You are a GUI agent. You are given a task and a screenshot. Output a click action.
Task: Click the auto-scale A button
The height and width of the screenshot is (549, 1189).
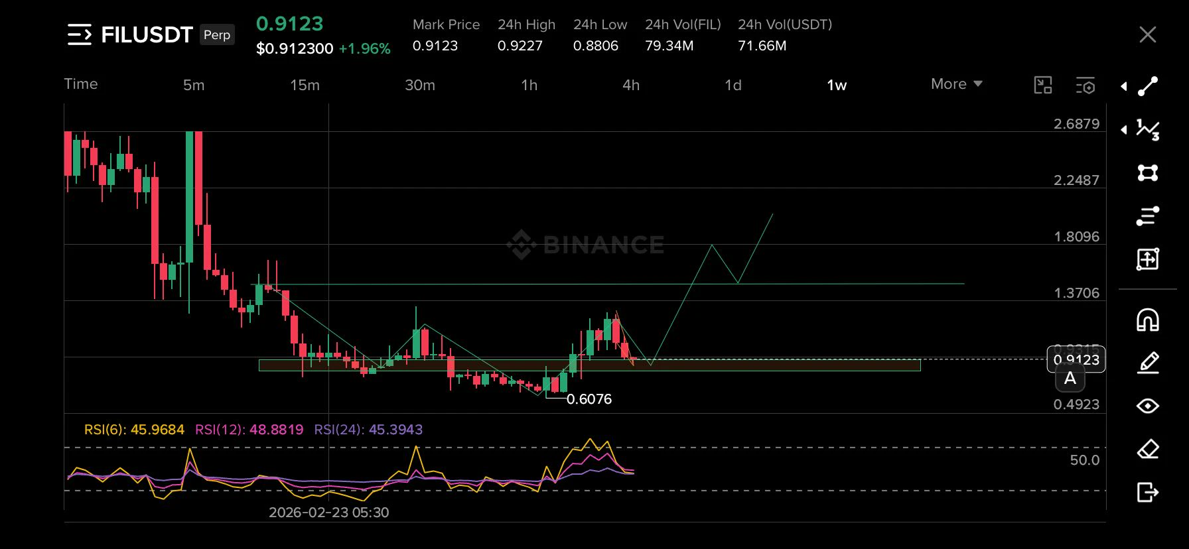pos(1070,379)
